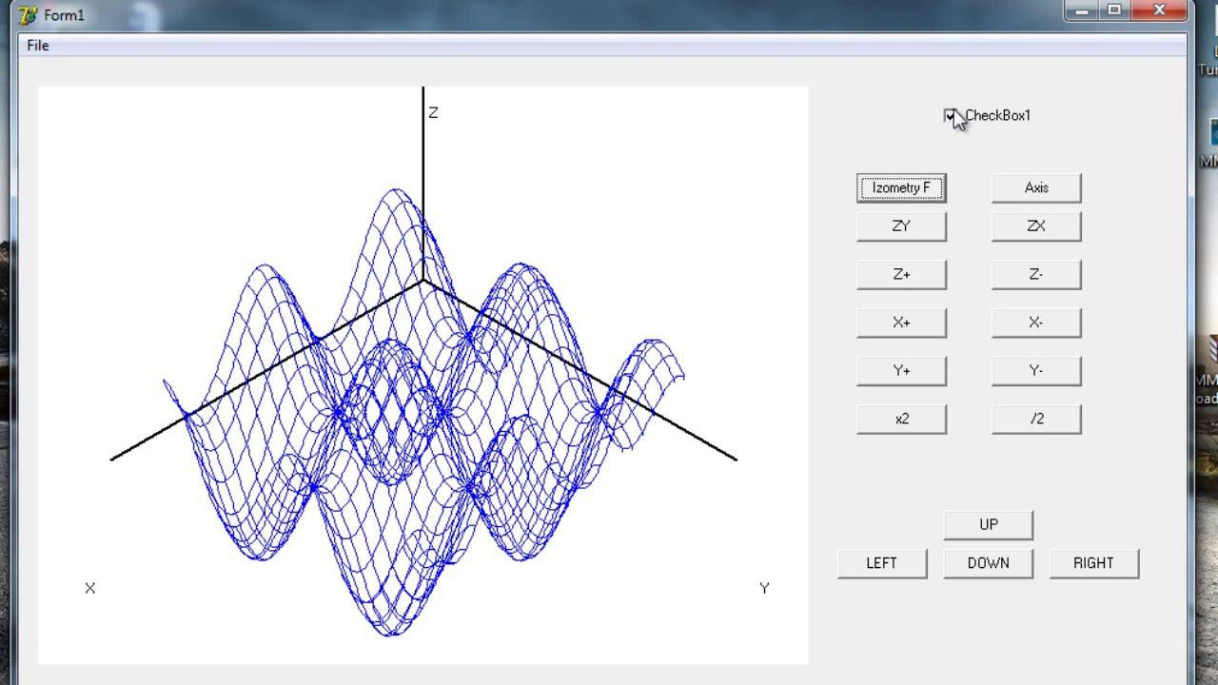Click the Y+ rotation button
This screenshot has height=685, width=1218.
click(x=901, y=370)
